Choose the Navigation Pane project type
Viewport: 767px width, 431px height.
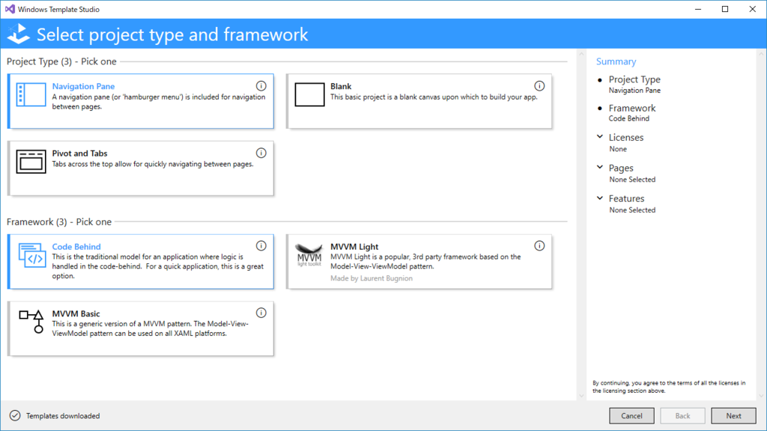141,101
